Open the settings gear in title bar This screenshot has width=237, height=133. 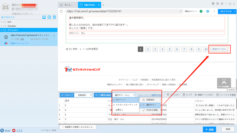[x=222, y=4]
